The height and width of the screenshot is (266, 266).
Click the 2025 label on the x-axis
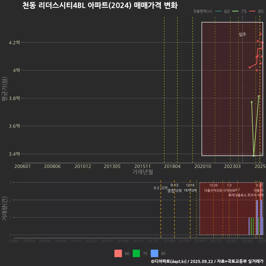[x=260, y=166]
